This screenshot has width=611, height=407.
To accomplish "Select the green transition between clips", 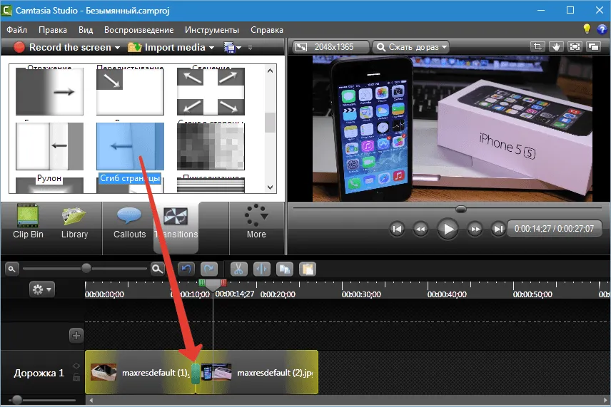I will [196, 373].
